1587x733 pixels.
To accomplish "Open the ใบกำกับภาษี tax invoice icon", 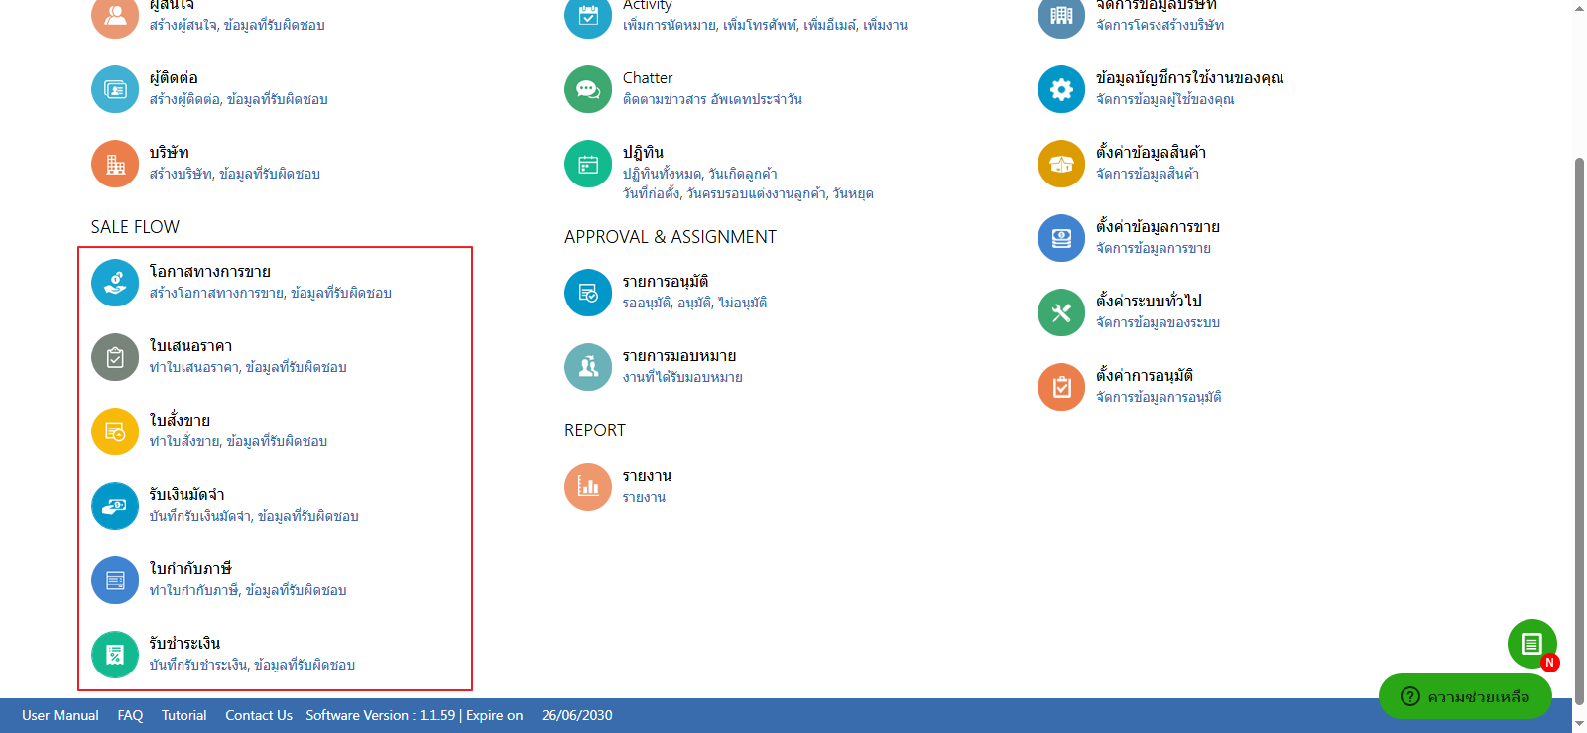I will pos(115,580).
